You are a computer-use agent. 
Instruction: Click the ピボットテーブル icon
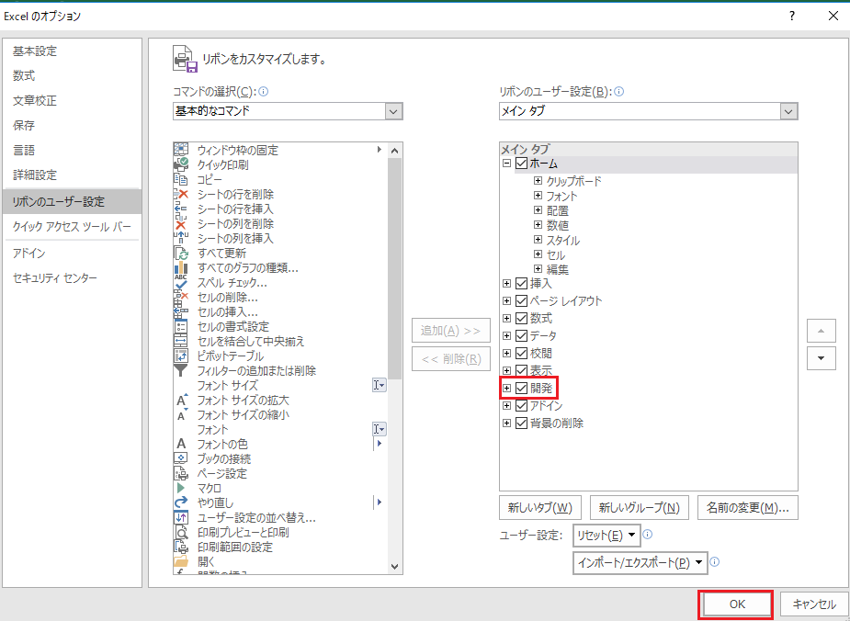click(180, 356)
